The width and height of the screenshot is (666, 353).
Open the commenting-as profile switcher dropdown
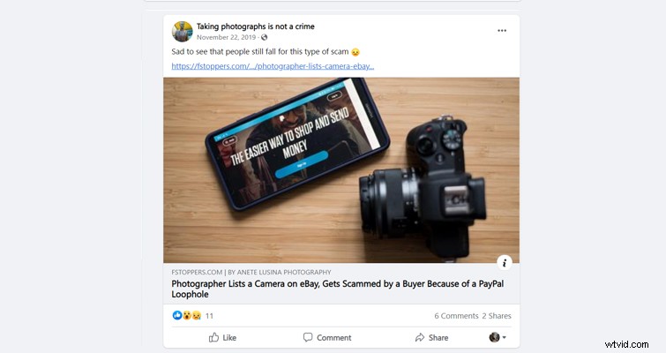[498, 337]
